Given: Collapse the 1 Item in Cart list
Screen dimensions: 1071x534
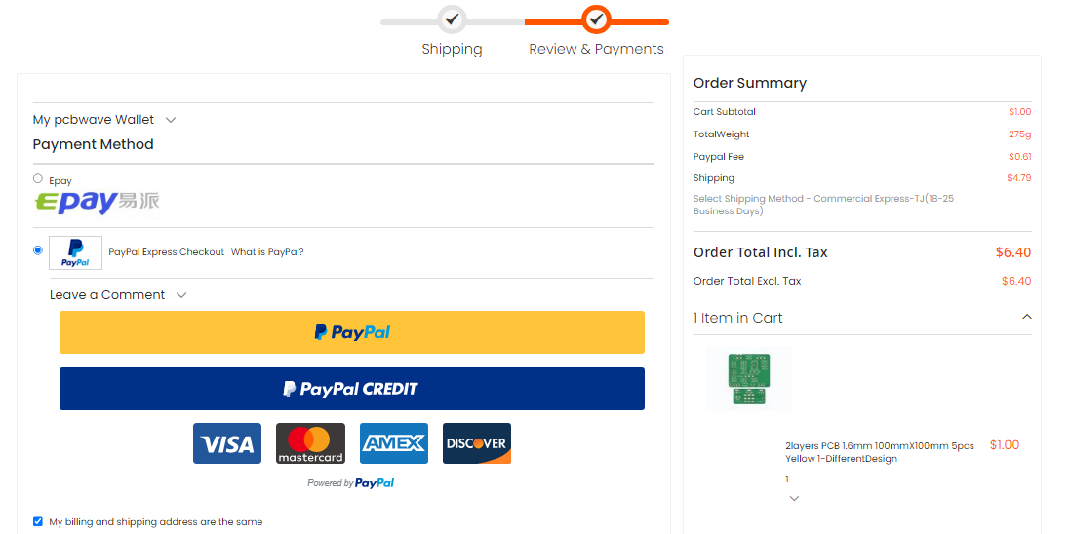Looking at the screenshot, I should (x=1026, y=317).
